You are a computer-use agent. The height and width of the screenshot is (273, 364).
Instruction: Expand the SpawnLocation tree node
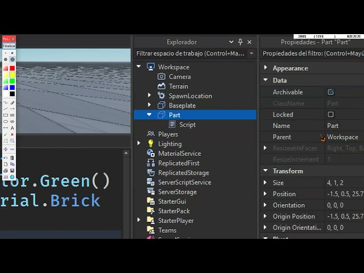(x=149, y=95)
